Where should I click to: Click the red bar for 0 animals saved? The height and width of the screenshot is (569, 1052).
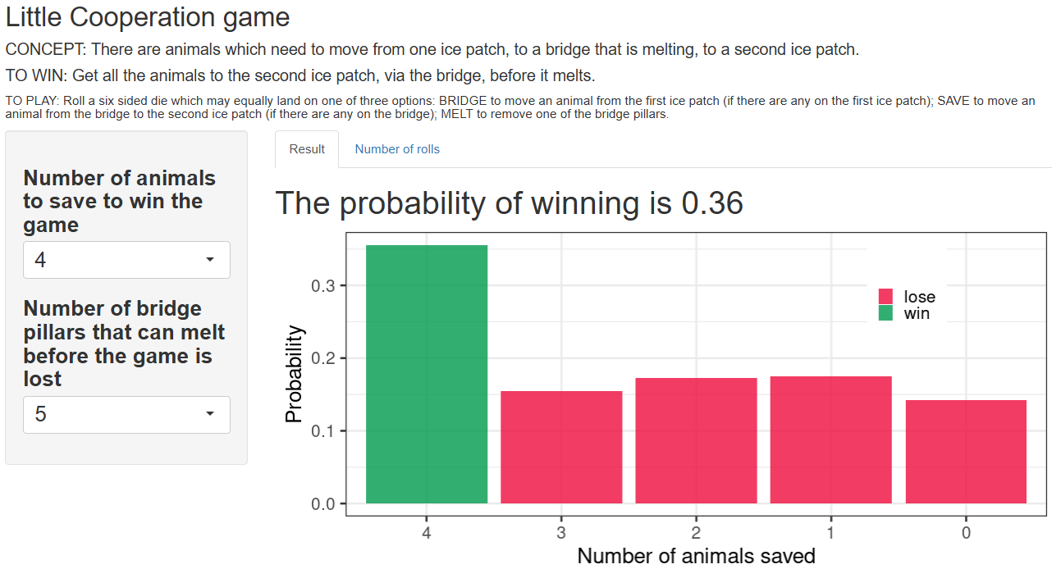pyautogui.click(x=966, y=451)
